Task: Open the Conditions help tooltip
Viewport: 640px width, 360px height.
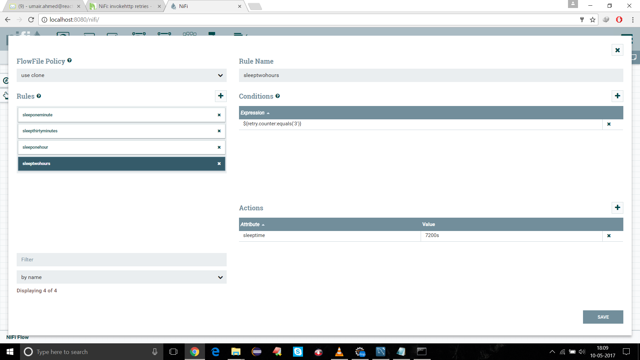Action: point(278,96)
